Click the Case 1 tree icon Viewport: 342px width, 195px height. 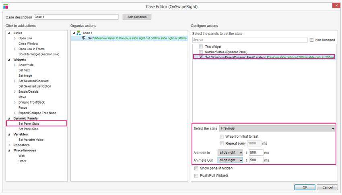[79, 33]
